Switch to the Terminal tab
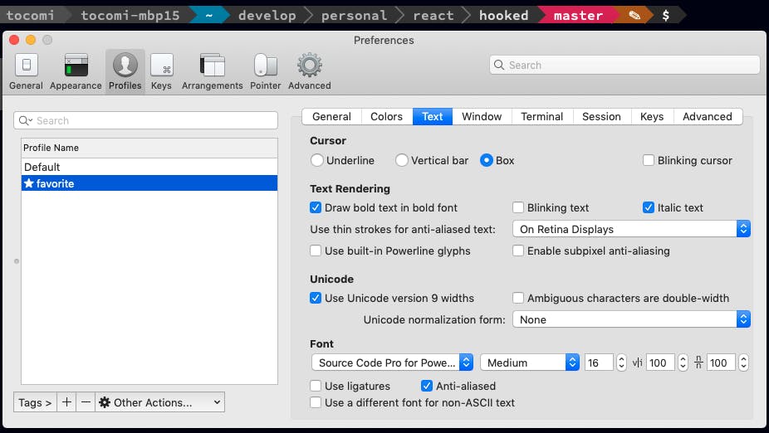 coord(542,117)
